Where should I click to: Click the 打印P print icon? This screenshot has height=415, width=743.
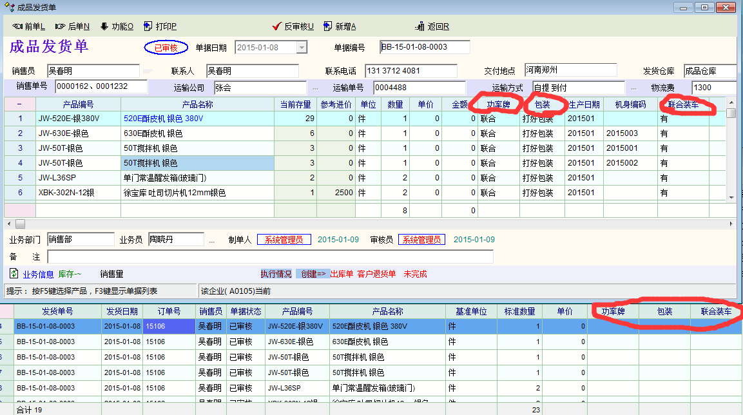pyautogui.click(x=148, y=26)
